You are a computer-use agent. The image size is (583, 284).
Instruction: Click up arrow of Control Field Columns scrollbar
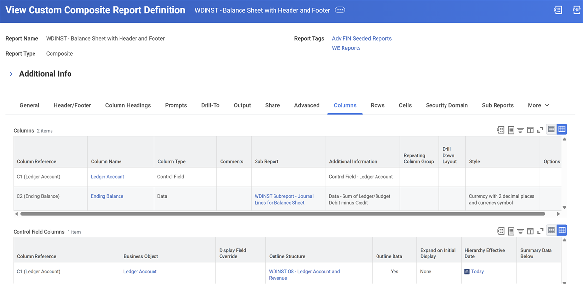(564, 240)
